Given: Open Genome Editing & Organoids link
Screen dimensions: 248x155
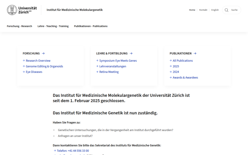Looking at the screenshot, I should [44, 66].
